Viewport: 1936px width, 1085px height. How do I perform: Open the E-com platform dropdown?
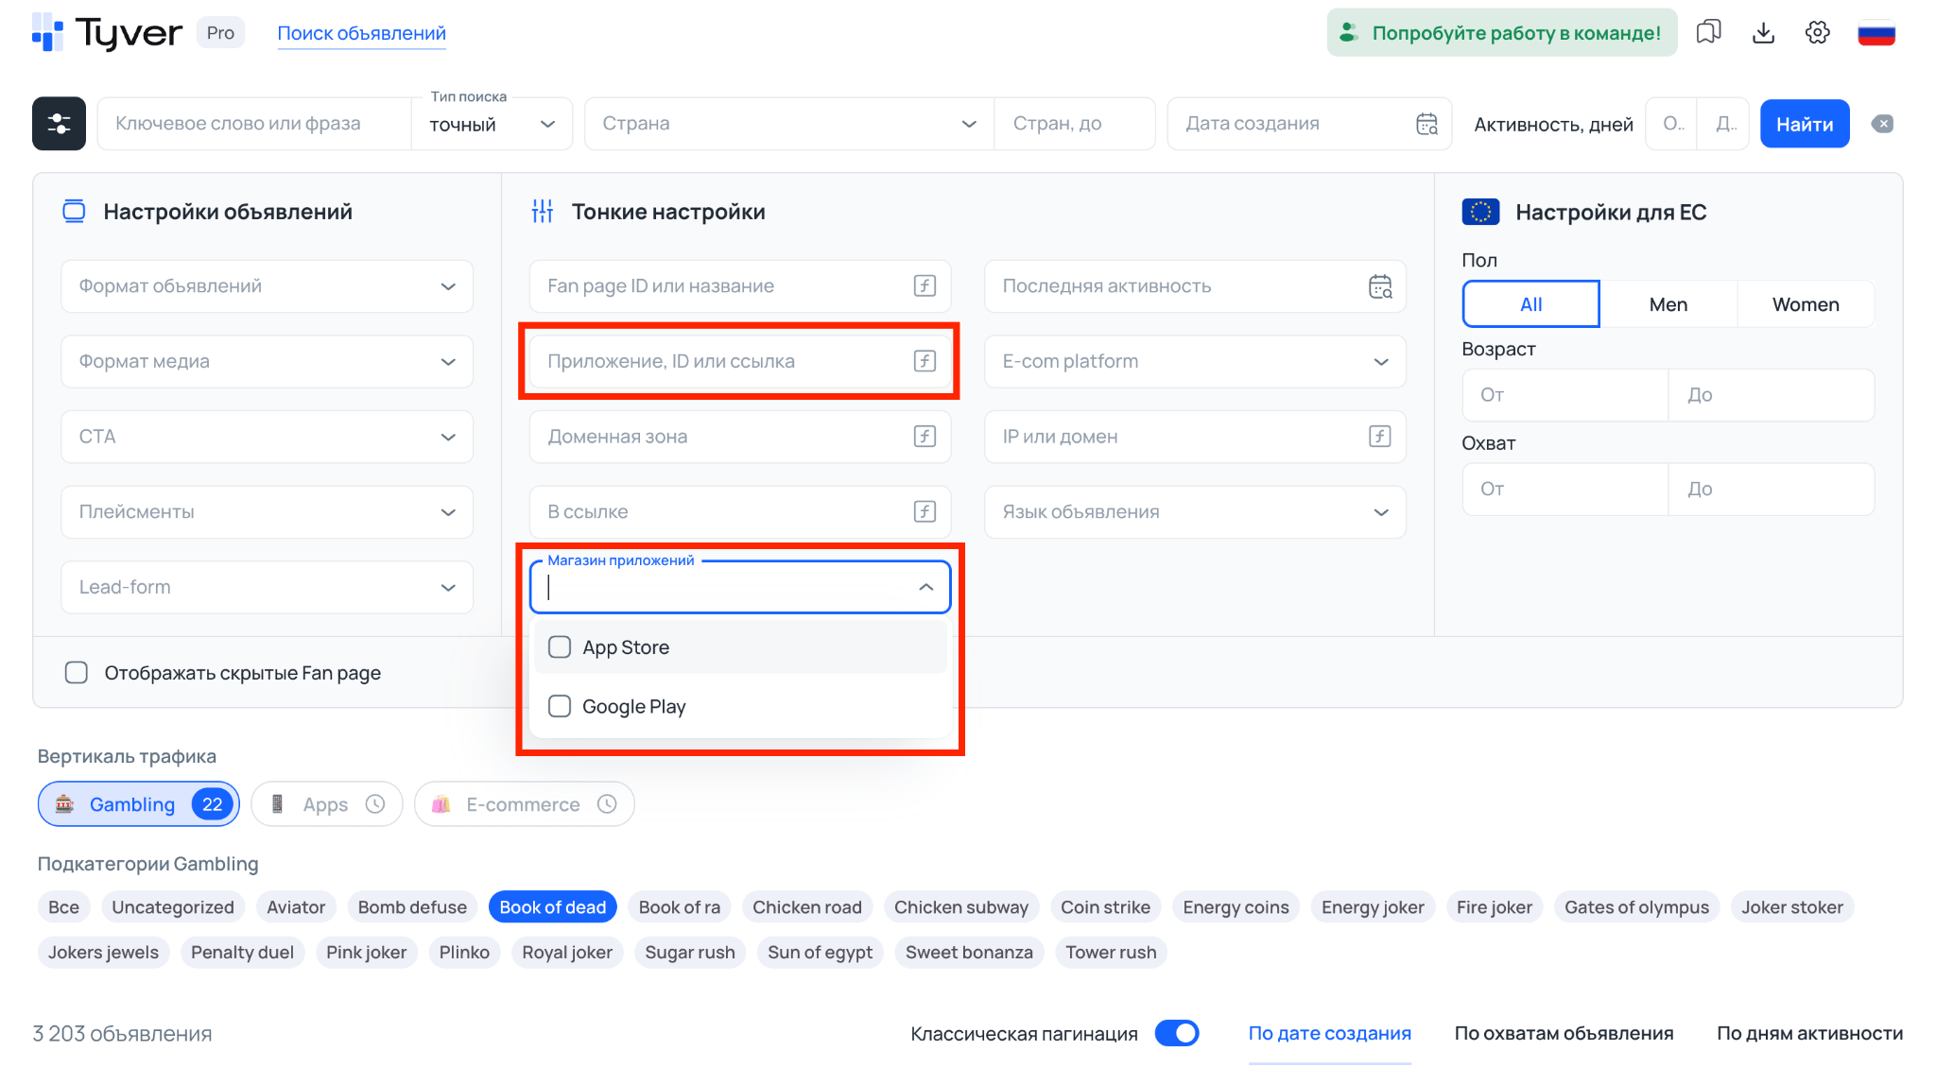pyautogui.click(x=1195, y=361)
